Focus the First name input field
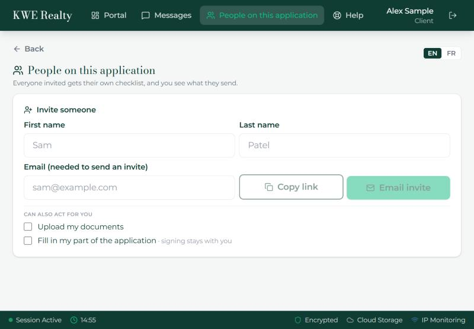Screen dimensions: 474x329 click(129, 145)
